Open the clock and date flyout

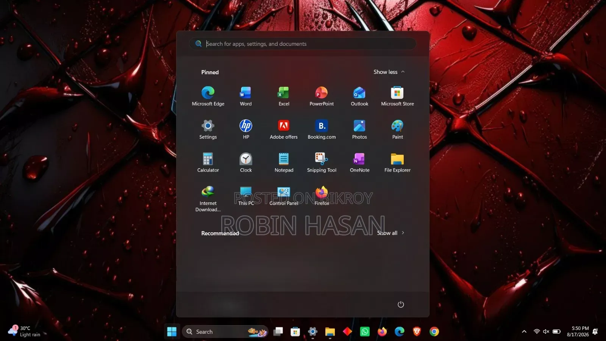pos(578,332)
